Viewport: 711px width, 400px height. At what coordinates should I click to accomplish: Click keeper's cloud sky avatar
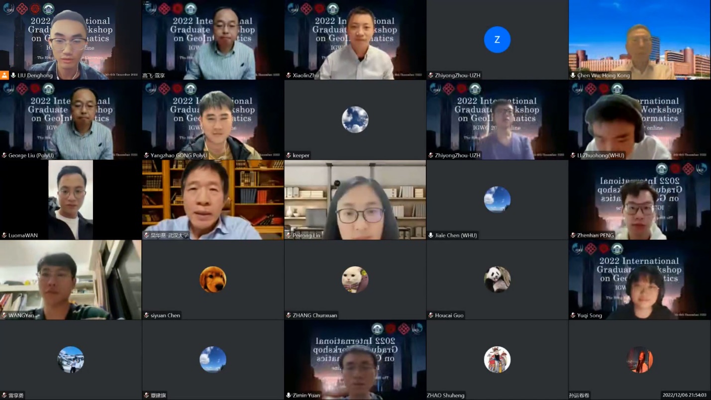click(355, 119)
